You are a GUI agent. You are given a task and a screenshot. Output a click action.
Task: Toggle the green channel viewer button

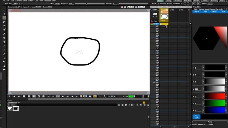coord(84,96)
